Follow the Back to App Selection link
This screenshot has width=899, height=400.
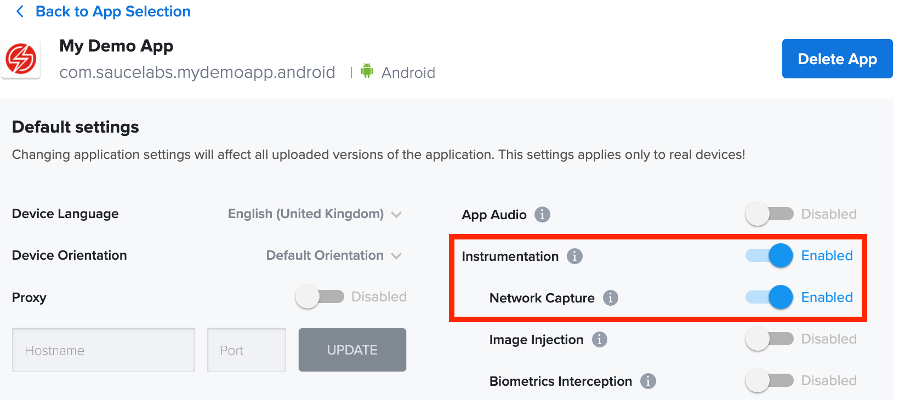coord(112,11)
